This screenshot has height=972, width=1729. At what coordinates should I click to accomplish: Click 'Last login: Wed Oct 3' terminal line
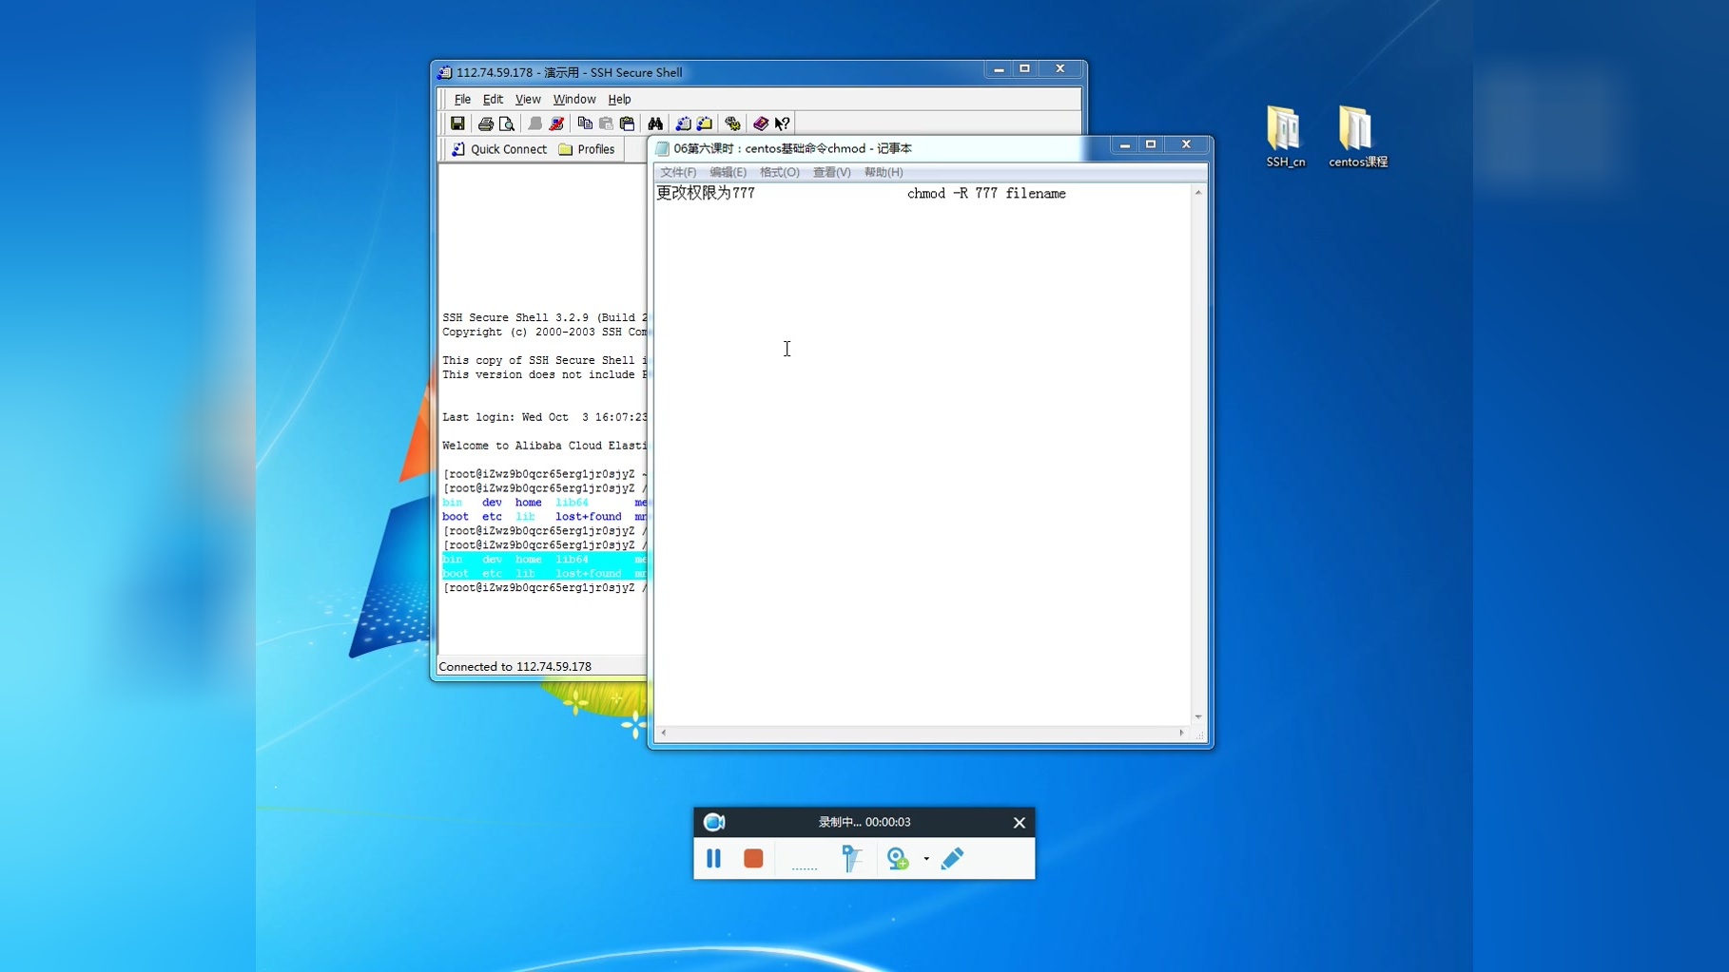point(544,417)
